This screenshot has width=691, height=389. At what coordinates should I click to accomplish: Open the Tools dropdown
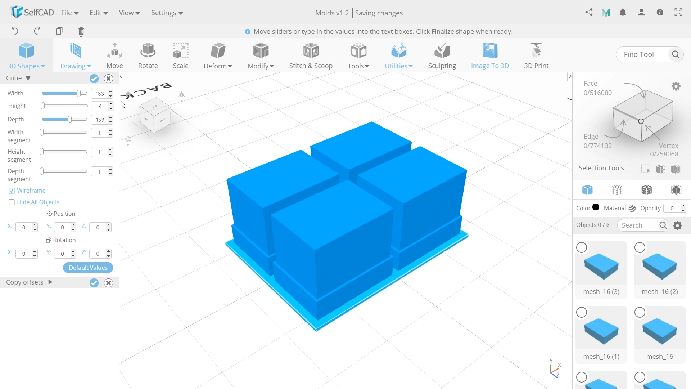tap(358, 56)
